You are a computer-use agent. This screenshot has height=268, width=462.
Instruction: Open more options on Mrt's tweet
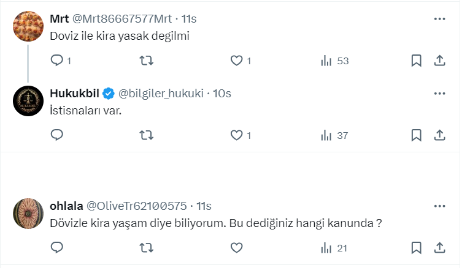(x=439, y=19)
